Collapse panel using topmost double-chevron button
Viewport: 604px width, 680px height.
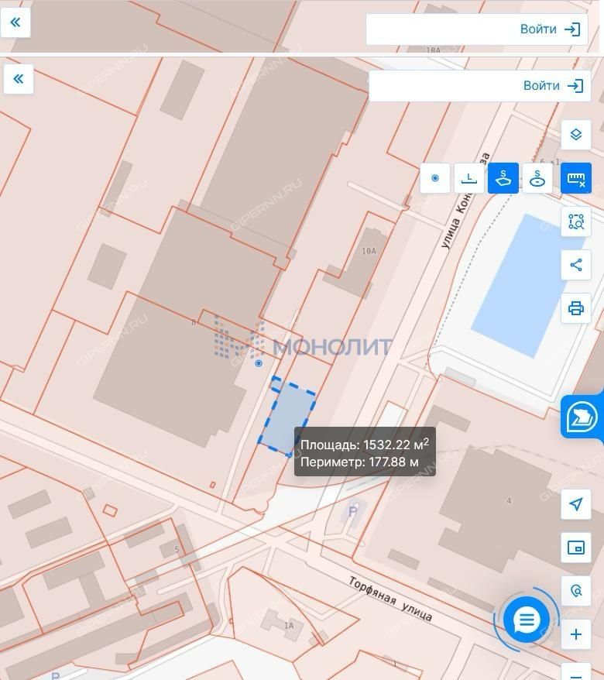(15, 22)
